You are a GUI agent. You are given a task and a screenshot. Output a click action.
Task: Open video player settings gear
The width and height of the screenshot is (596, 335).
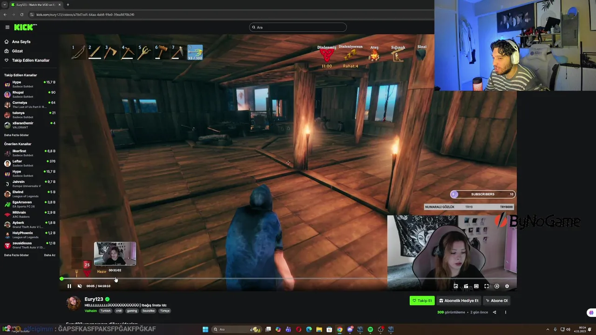[507, 286]
